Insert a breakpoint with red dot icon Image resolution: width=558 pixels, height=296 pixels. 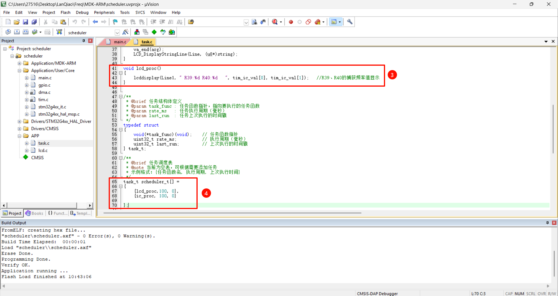point(291,22)
